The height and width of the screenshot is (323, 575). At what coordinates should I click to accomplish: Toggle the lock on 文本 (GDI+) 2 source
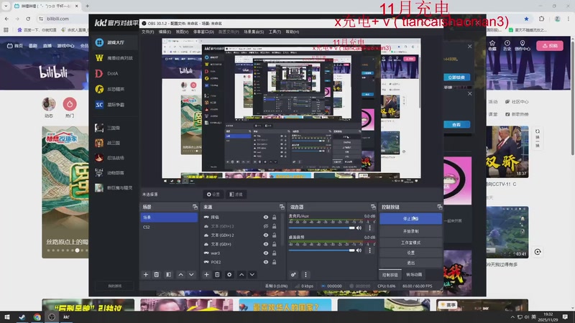coord(274,235)
